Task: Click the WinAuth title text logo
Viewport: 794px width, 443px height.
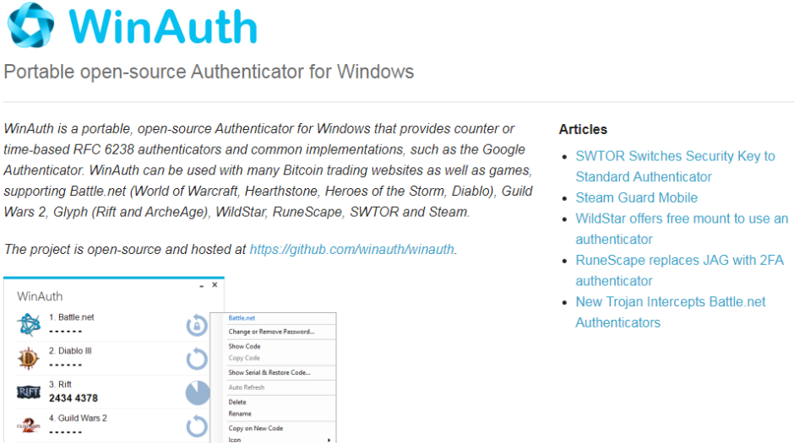Action: [x=163, y=26]
